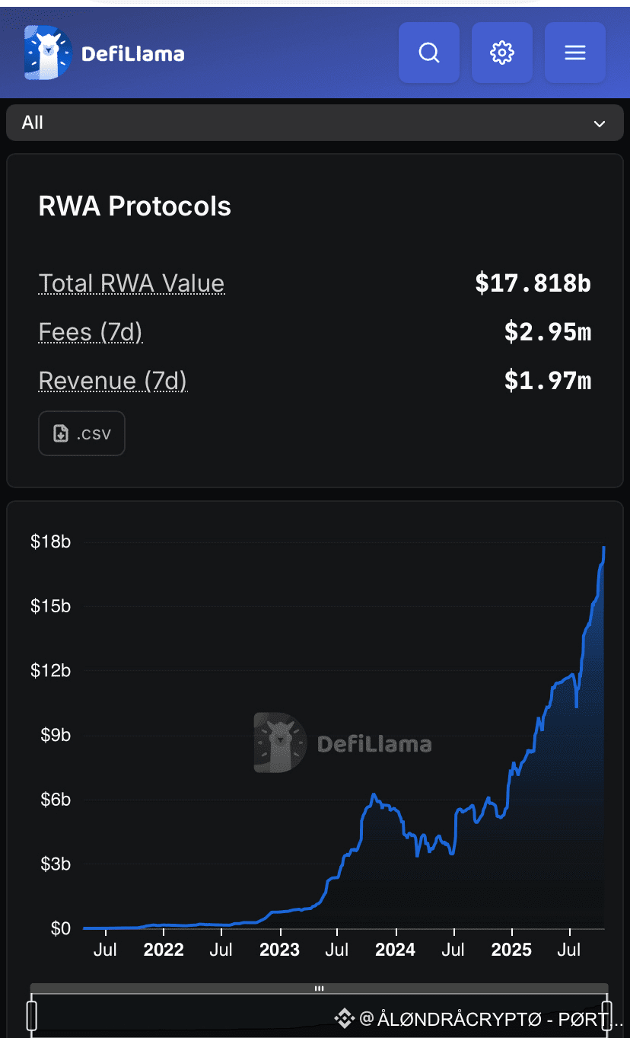This screenshot has height=1038, width=630.
Task: Click the center grip on range bar
Action: coord(320,988)
